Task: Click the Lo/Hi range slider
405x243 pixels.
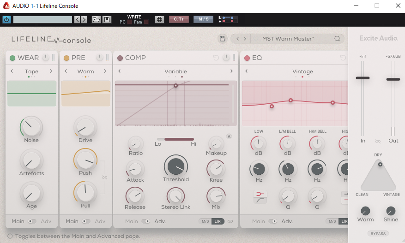Action: [x=175, y=139]
